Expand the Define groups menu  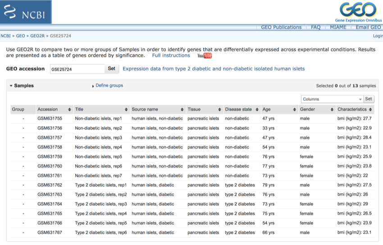109,86
